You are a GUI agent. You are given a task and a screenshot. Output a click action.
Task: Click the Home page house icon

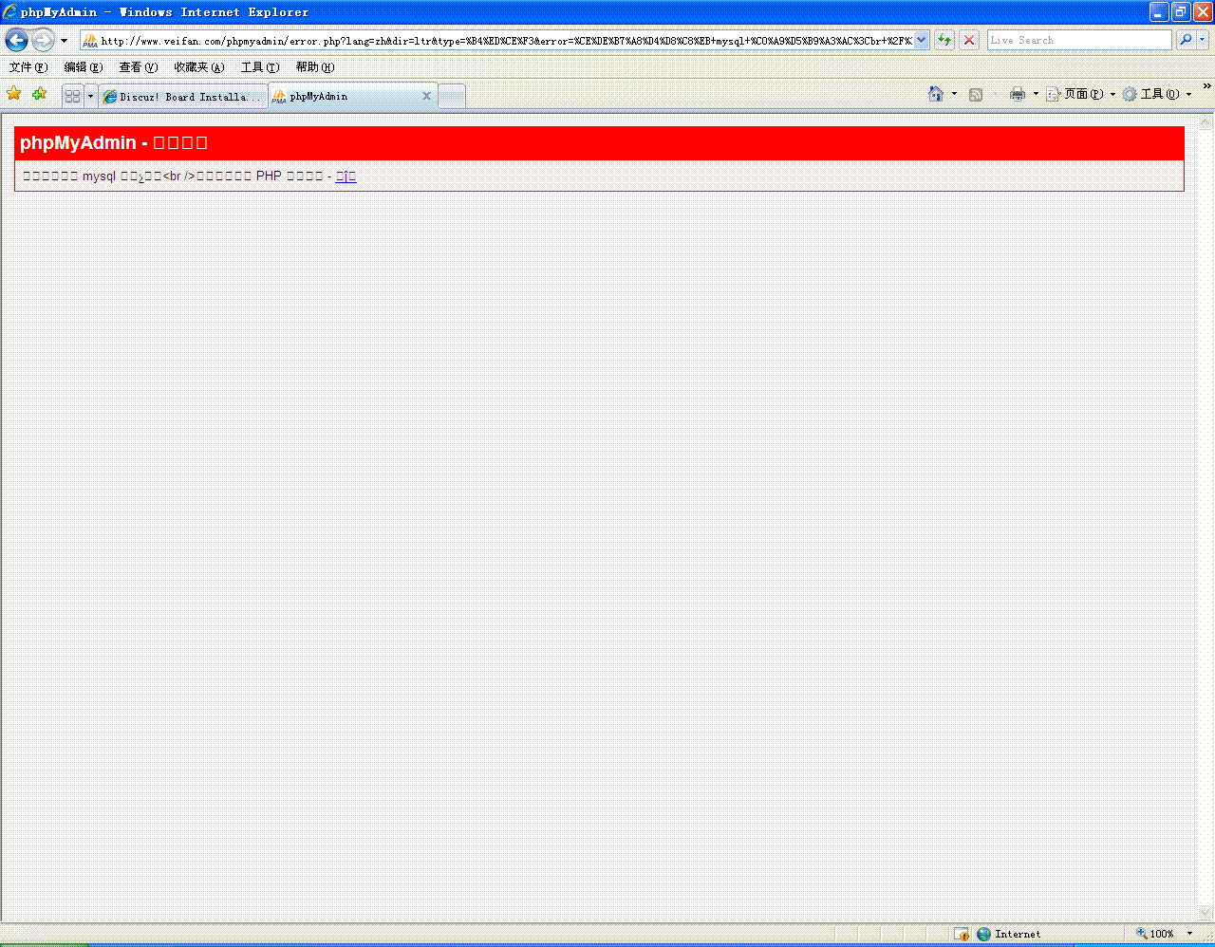[936, 94]
